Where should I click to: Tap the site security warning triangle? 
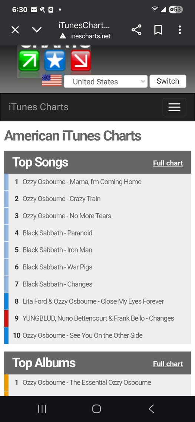pos(63,36)
